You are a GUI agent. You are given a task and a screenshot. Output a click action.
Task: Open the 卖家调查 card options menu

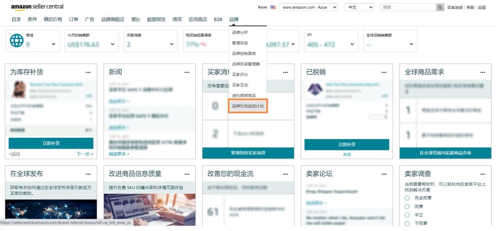point(482,174)
